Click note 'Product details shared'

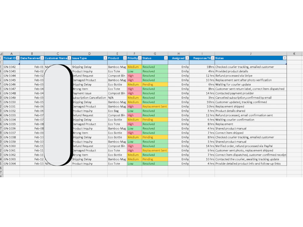click(230, 111)
